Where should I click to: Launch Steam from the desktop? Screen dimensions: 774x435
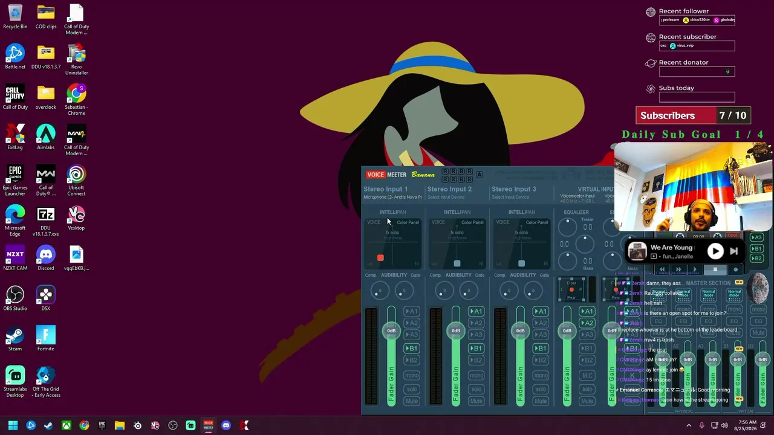click(x=15, y=339)
